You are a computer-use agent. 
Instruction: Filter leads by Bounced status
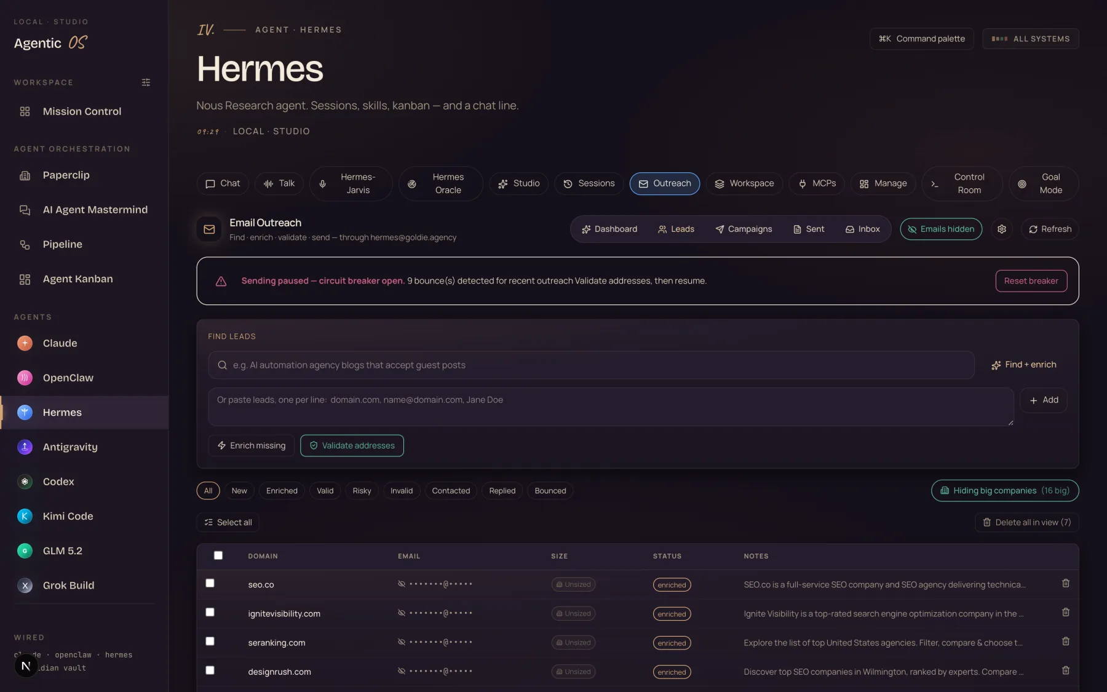pos(550,491)
